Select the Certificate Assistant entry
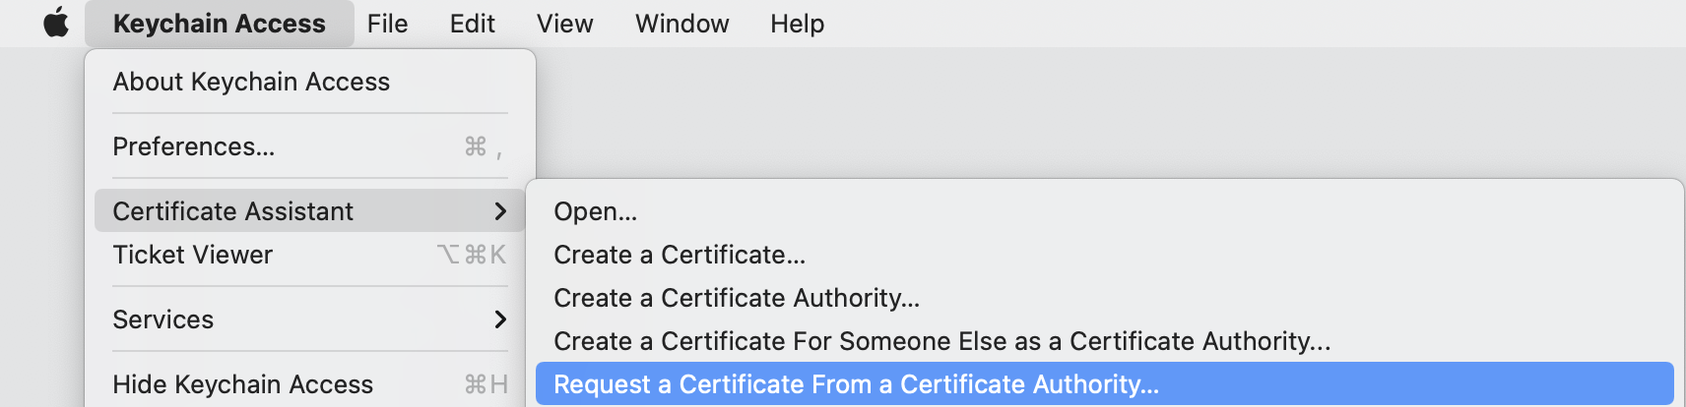The image size is (1686, 407). (x=309, y=211)
